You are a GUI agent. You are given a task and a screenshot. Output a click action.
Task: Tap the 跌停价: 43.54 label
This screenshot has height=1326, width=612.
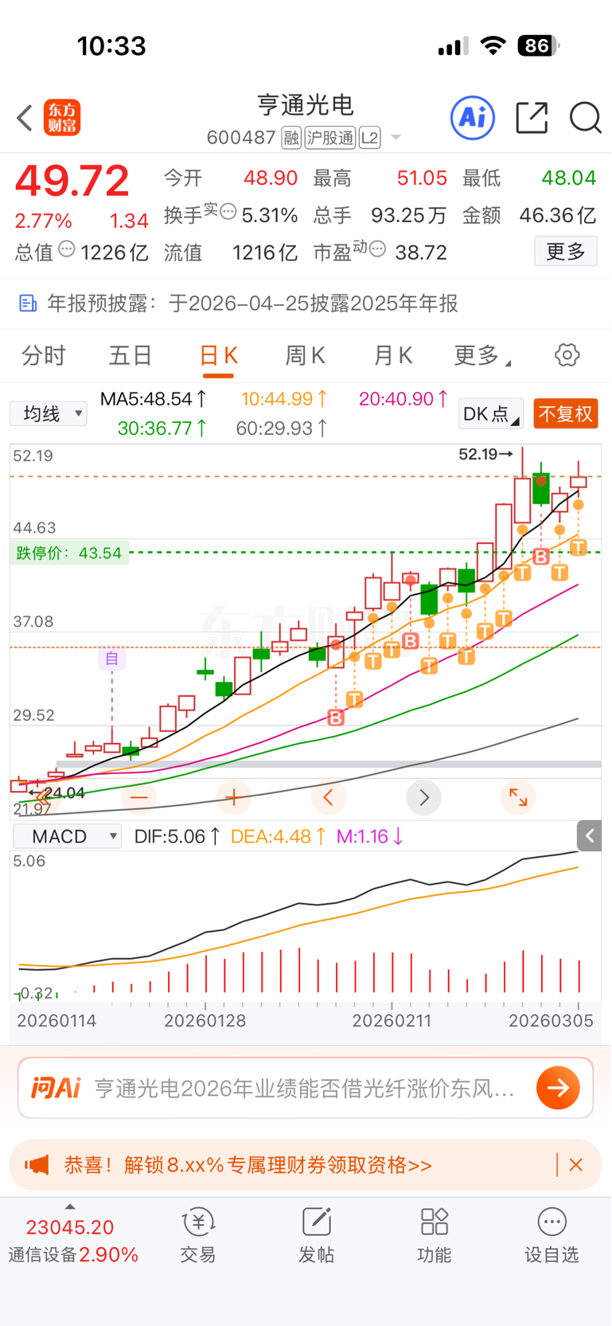(x=69, y=553)
